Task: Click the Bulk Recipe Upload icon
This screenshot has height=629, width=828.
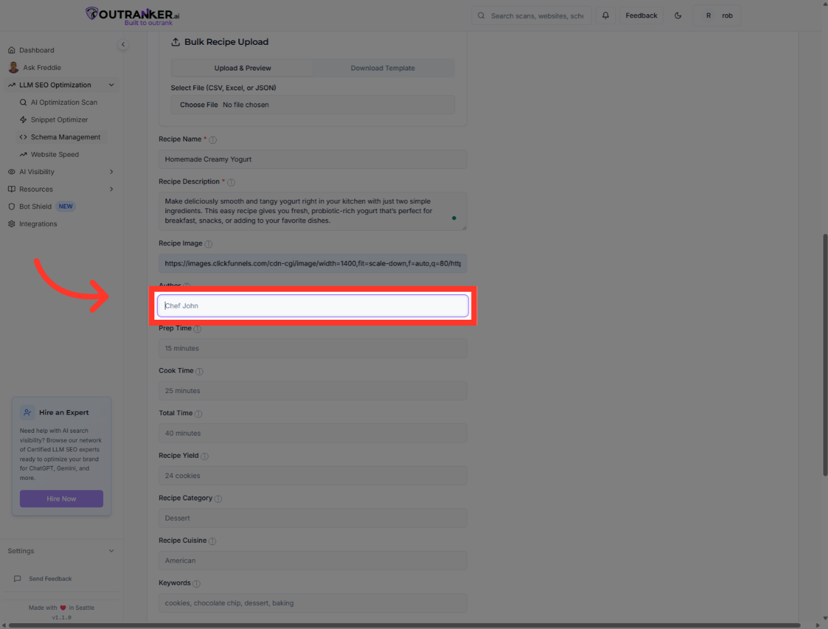Action: [x=175, y=42]
